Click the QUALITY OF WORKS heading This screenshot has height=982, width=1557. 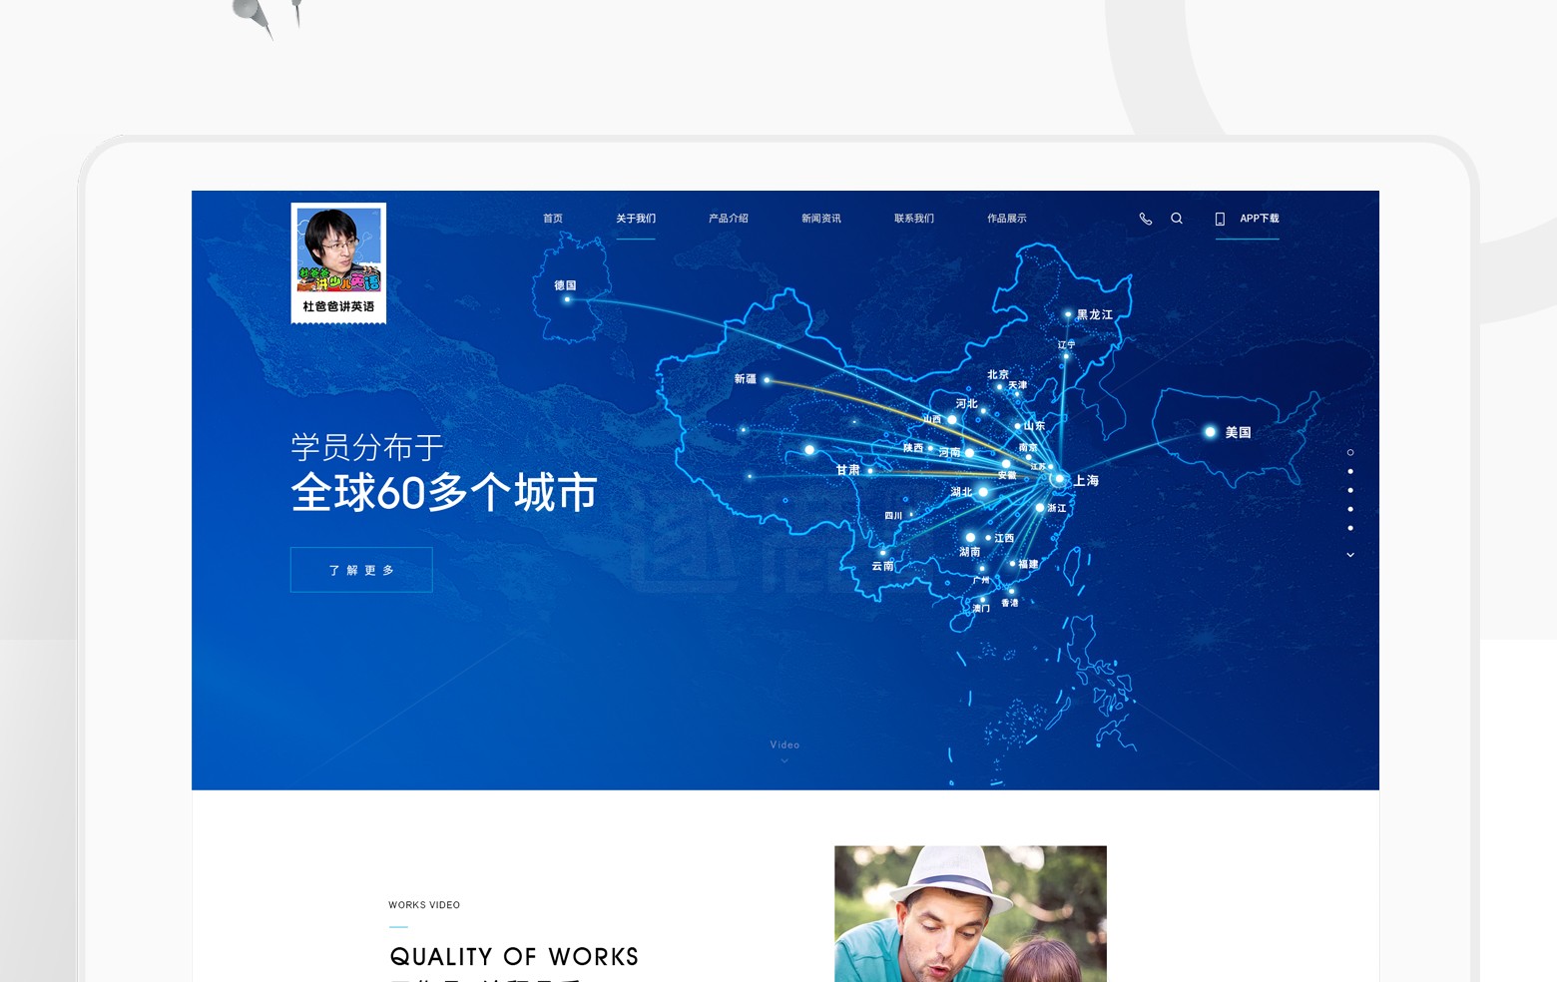514,956
